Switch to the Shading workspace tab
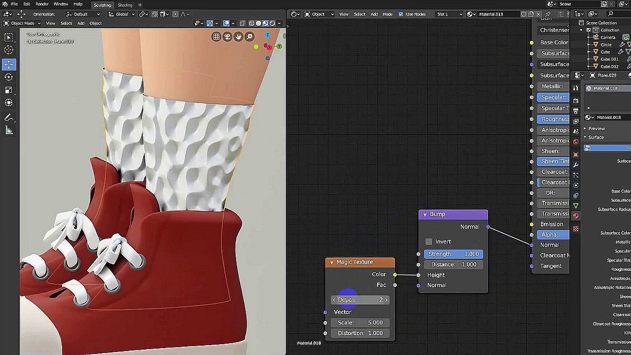 click(x=125, y=5)
